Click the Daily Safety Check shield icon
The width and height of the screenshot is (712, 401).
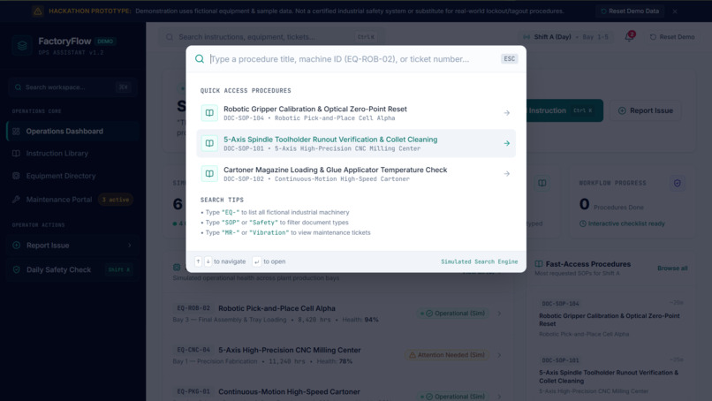17,269
